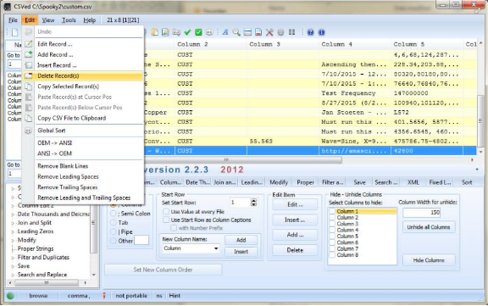Click the icon beside Insert Record
The image size is (488, 306).
[28, 65]
